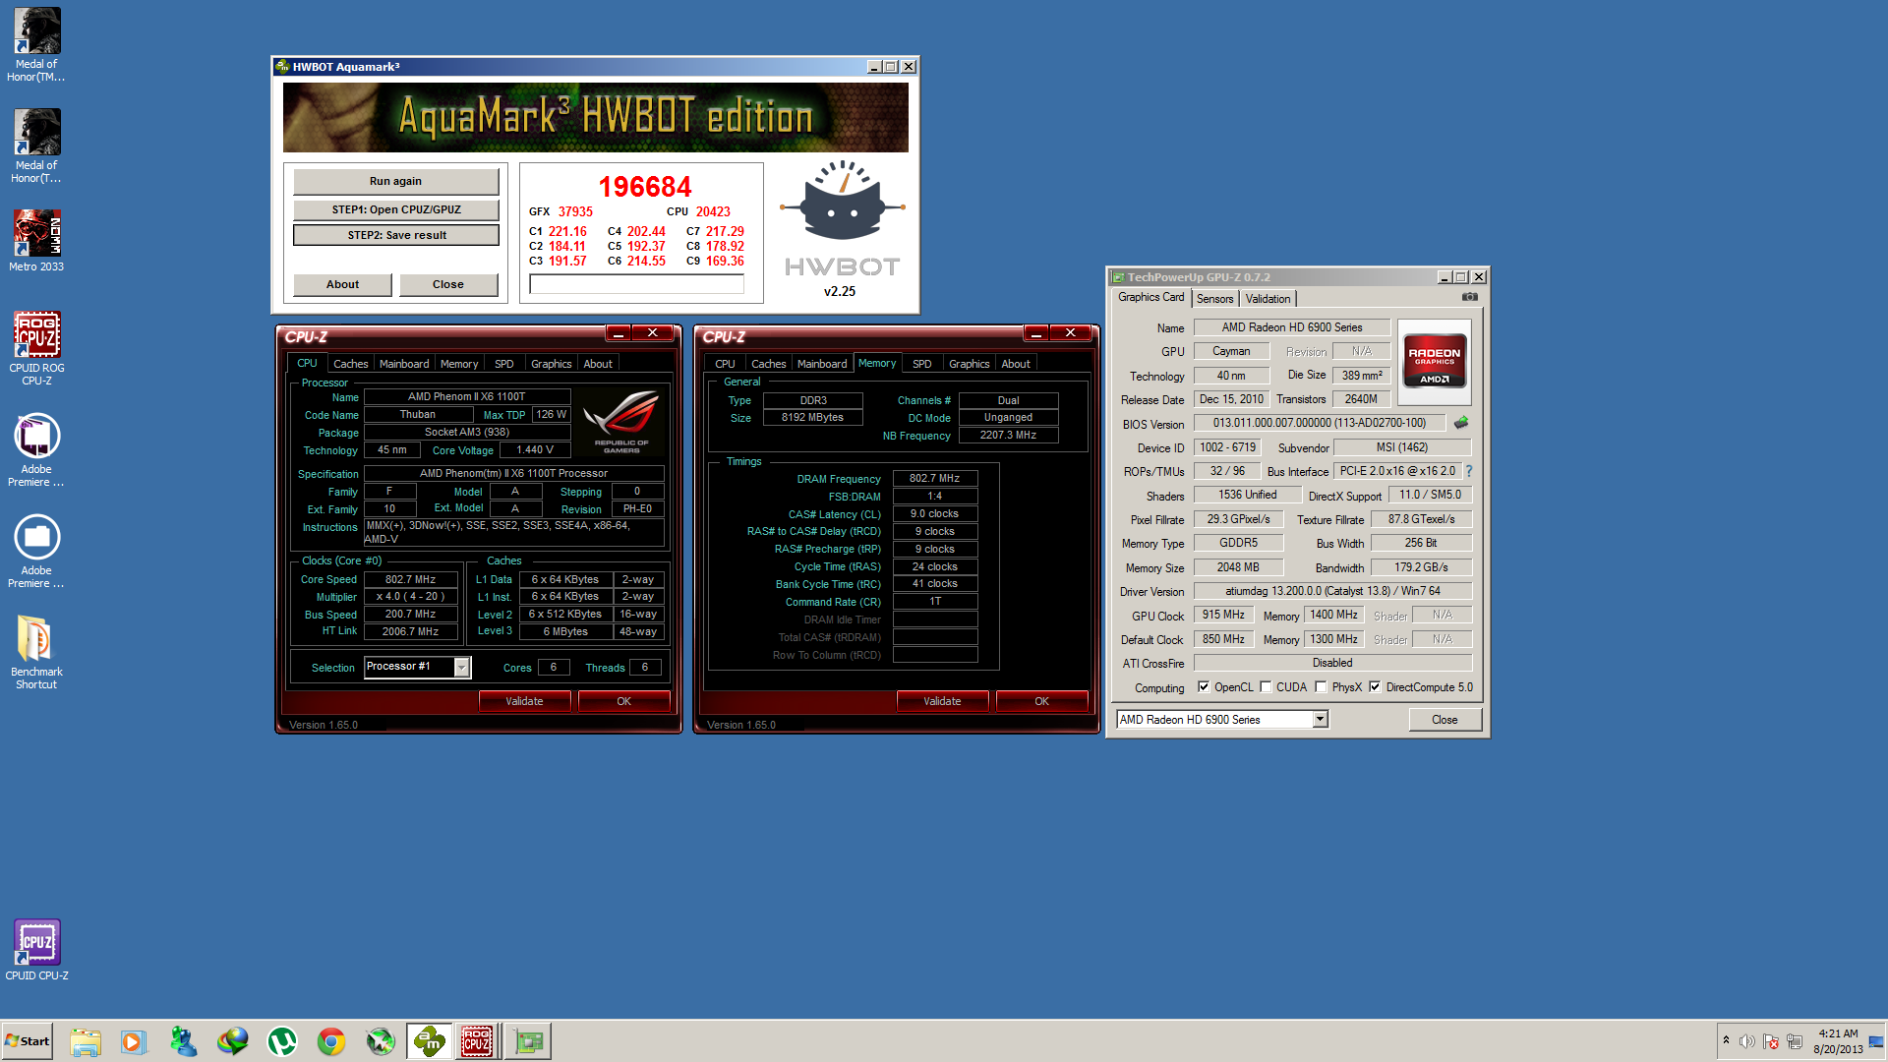Click Validate in the CPU-Z processor window
This screenshot has height=1062, width=1888.
coord(524,701)
